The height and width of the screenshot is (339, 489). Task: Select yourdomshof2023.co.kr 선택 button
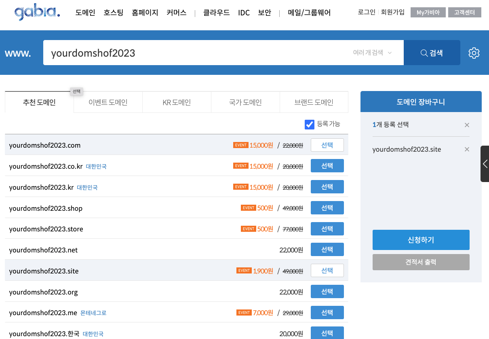click(327, 166)
